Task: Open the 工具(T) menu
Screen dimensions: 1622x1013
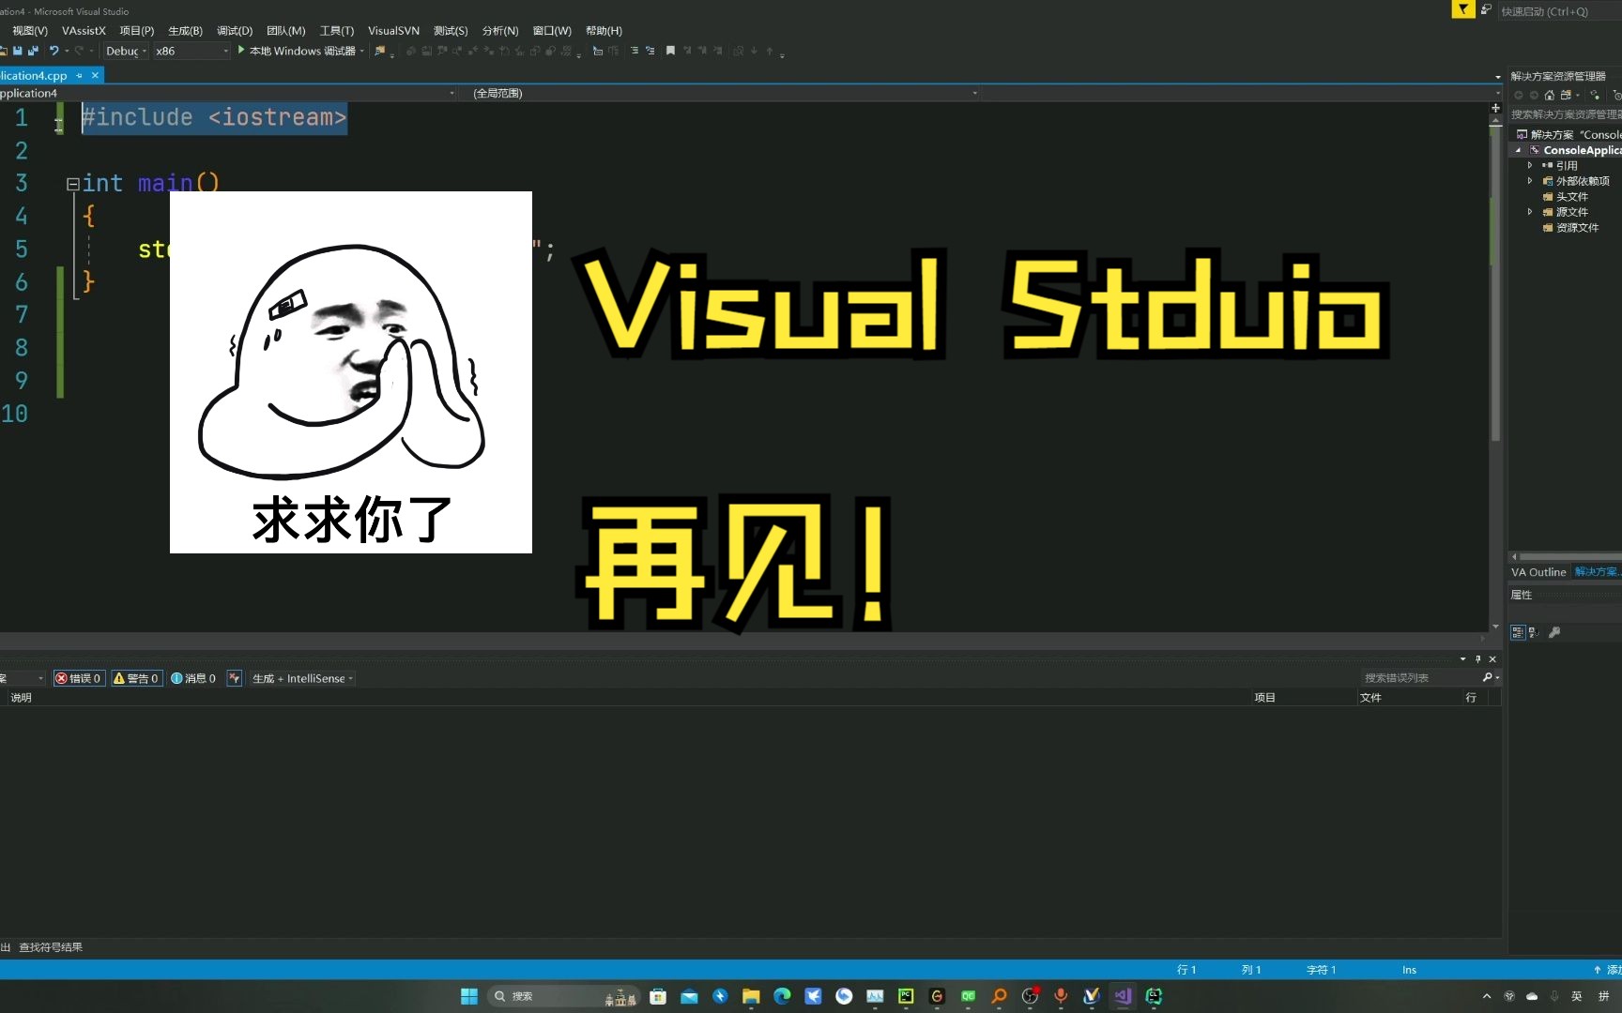Action: click(337, 31)
